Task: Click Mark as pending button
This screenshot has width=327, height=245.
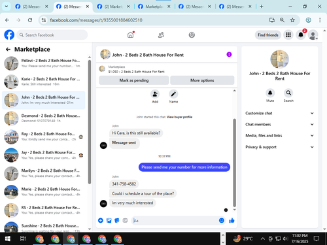Action: (134, 80)
